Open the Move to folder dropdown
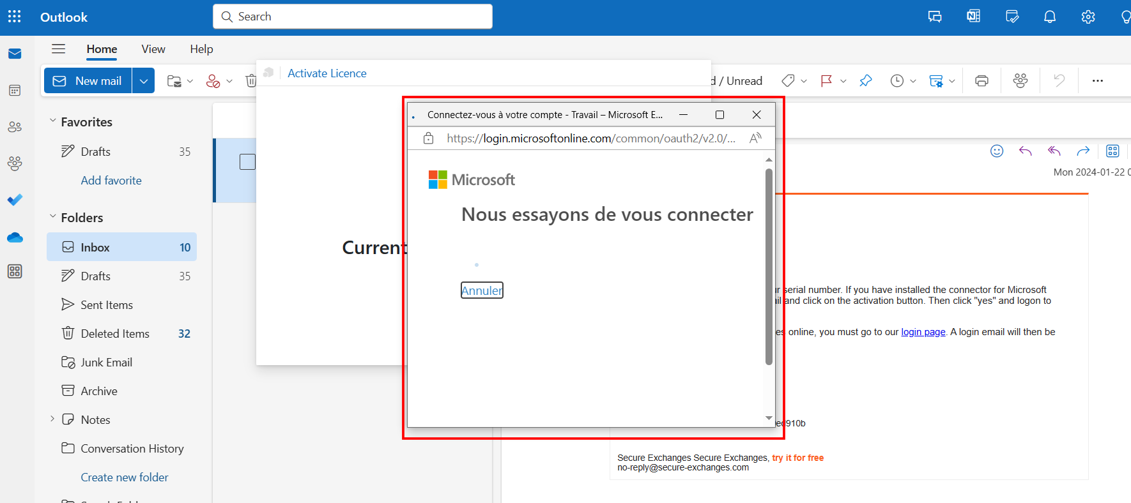 pyautogui.click(x=190, y=81)
